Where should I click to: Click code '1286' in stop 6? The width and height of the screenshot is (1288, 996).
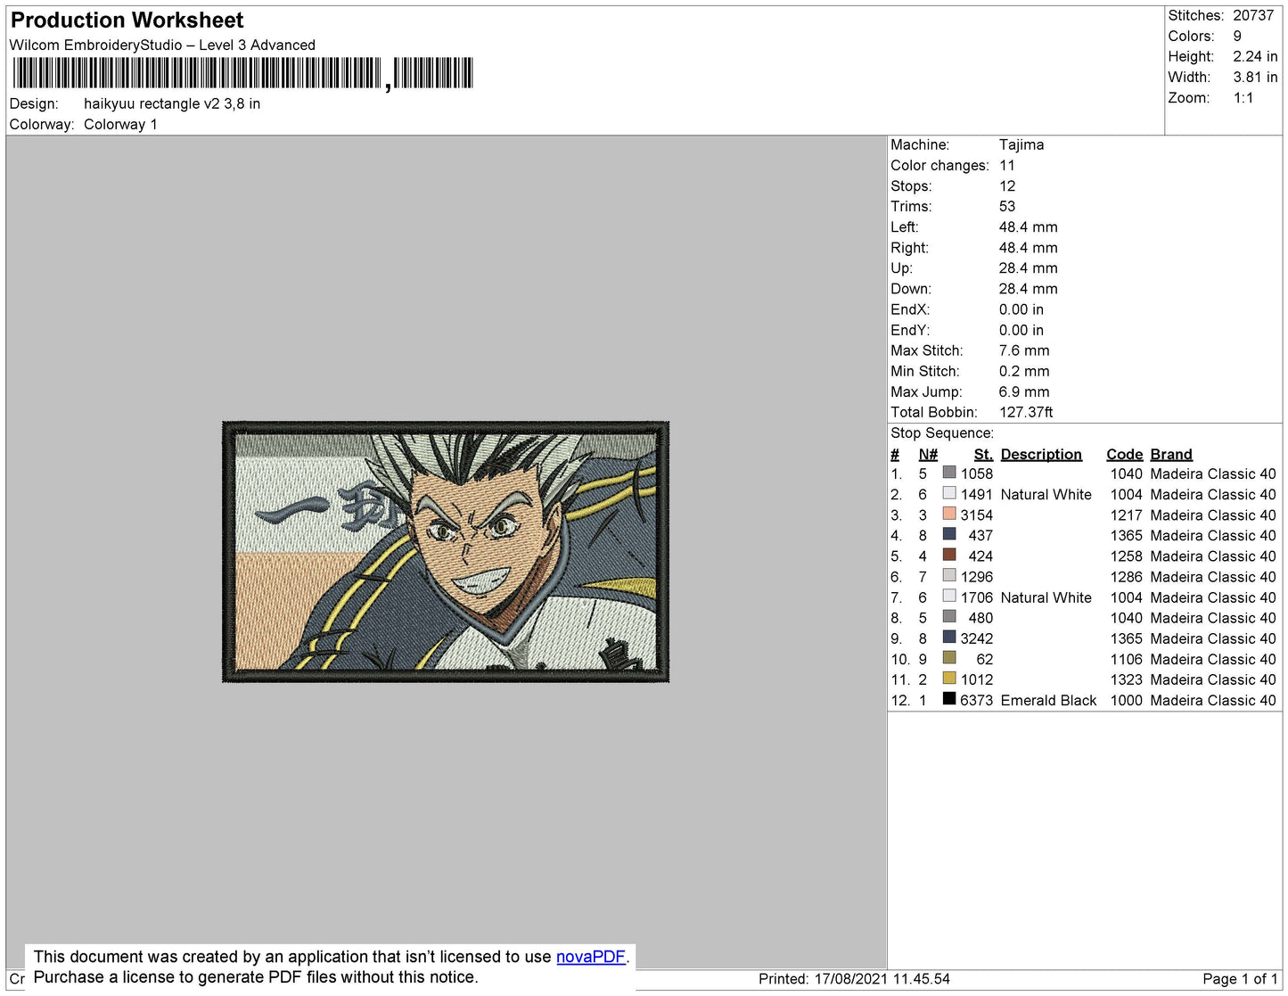1127,577
